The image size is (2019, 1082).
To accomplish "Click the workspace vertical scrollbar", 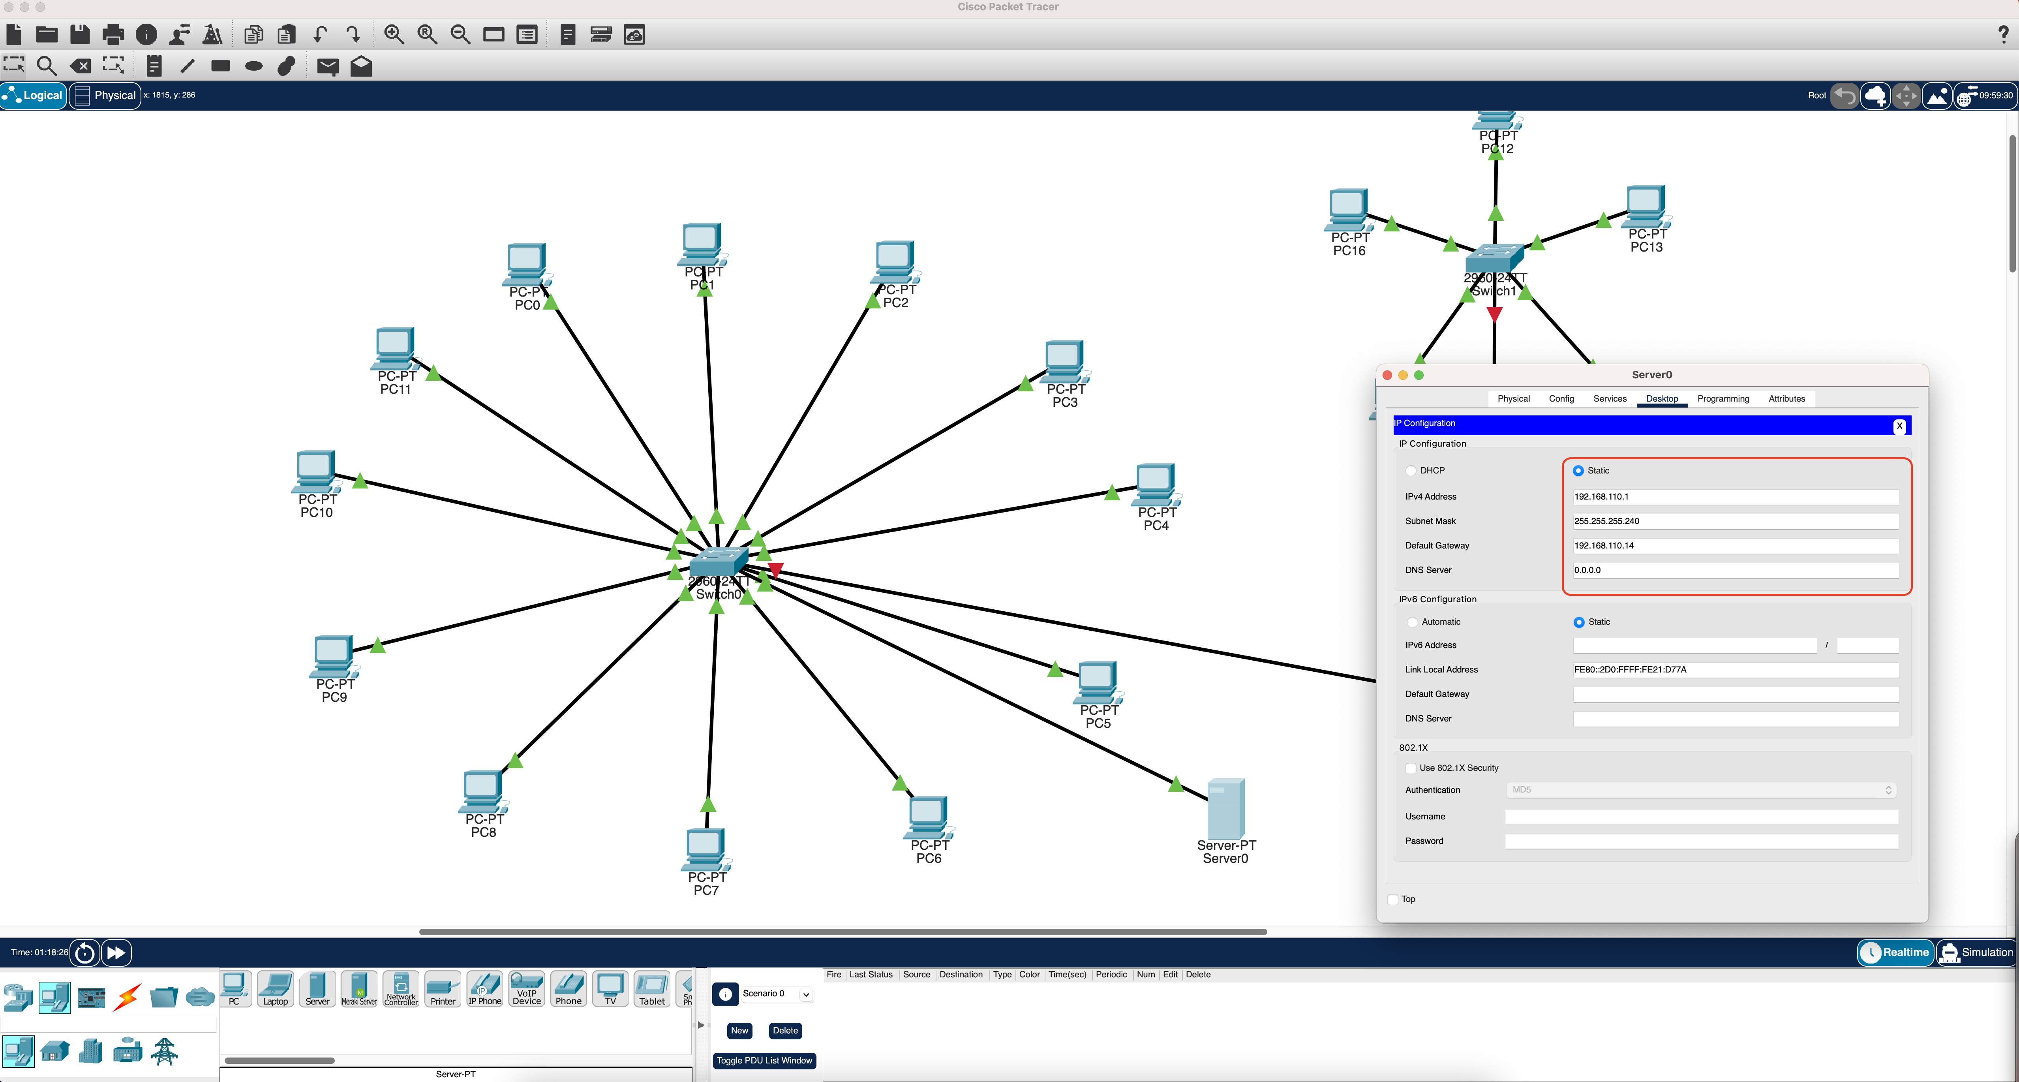I will (2013, 204).
